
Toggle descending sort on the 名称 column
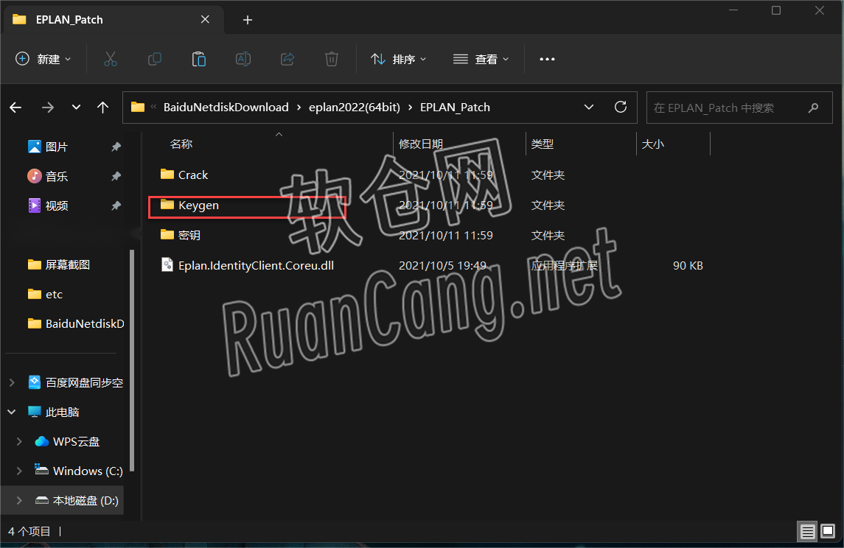coord(181,144)
